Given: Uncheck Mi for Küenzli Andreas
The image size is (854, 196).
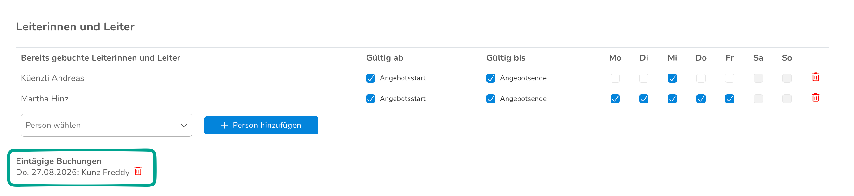Looking at the screenshot, I should (672, 78).
